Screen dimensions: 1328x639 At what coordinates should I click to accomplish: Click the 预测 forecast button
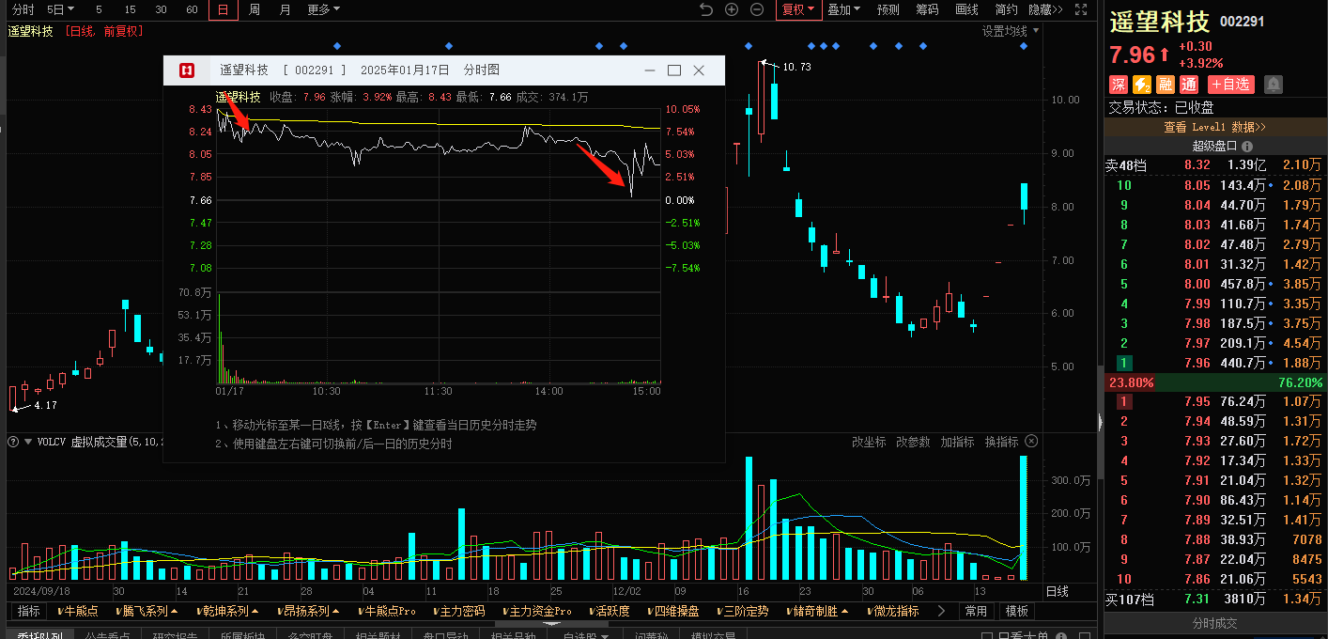888,9
